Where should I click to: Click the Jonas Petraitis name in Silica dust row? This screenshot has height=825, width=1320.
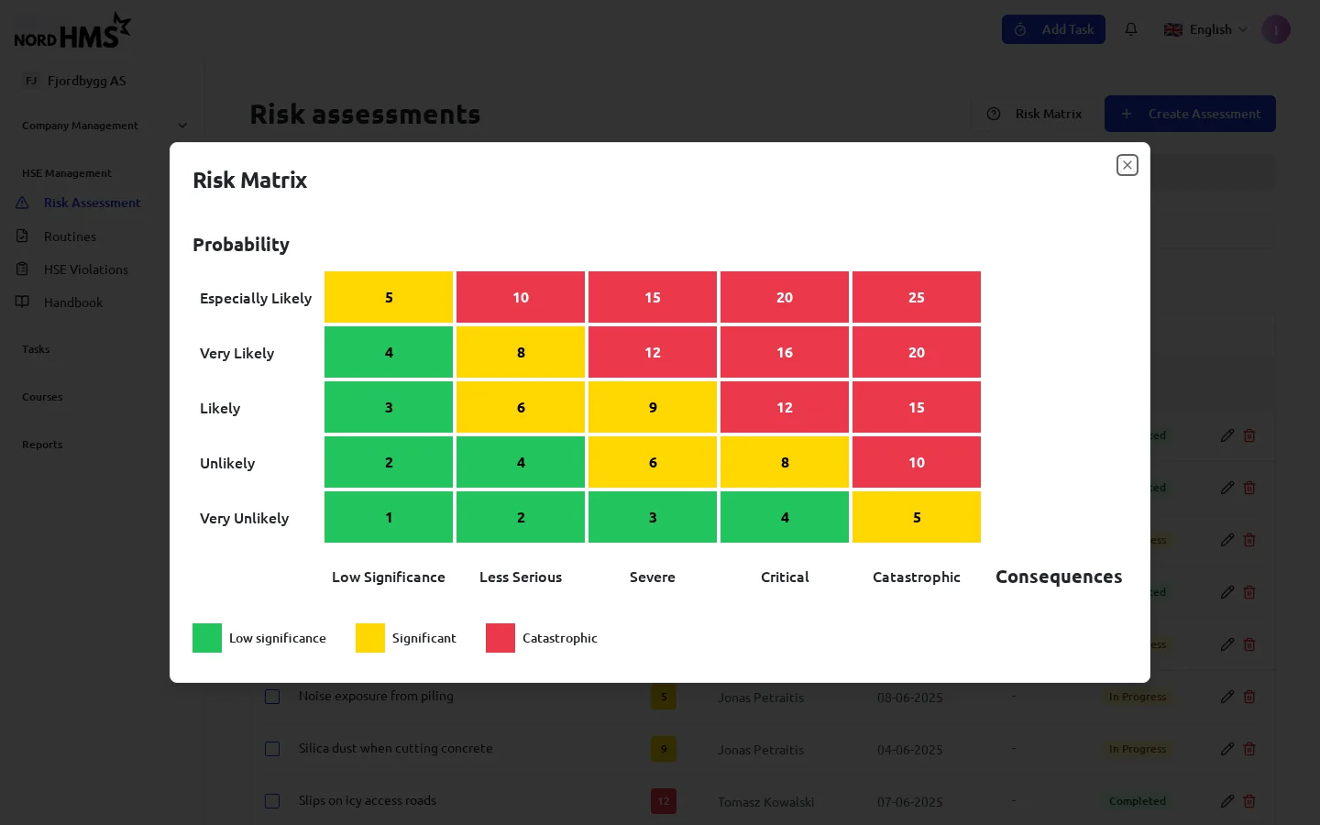pos(761,750)
